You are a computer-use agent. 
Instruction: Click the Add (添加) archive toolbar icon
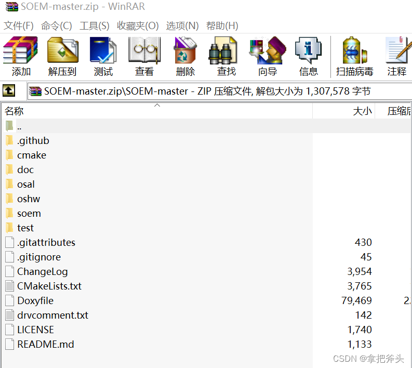(20, 50)
